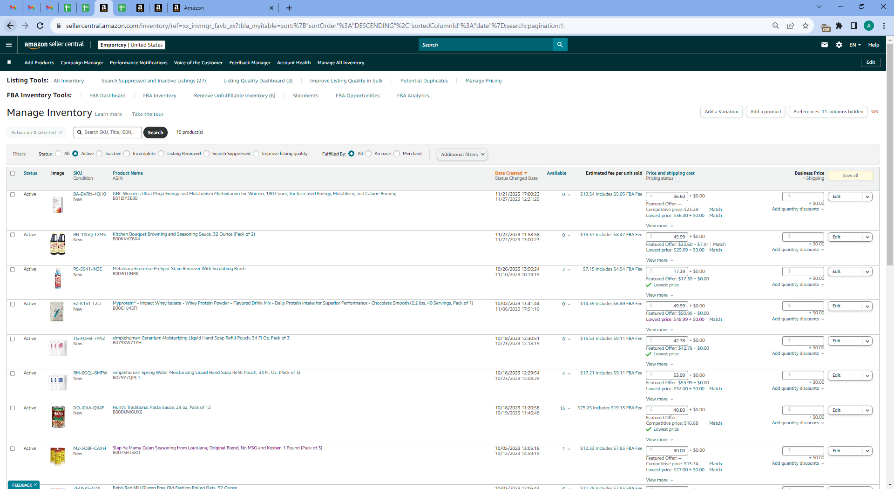Click the pricing status info icon
Screen dimensions: 894x489
[677, 179]
